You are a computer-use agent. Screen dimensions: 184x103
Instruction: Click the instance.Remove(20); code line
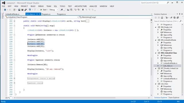pyautogui.click(x=37, y=65)
